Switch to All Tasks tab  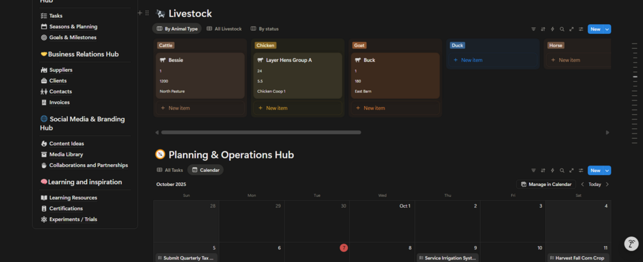point(170,170)
